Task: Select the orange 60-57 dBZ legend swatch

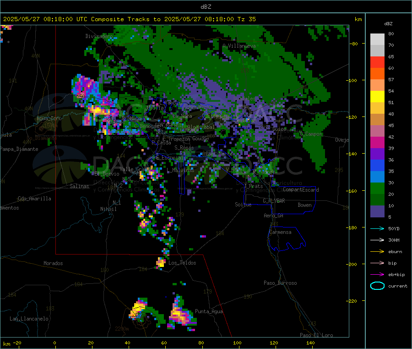Action: 377,74
